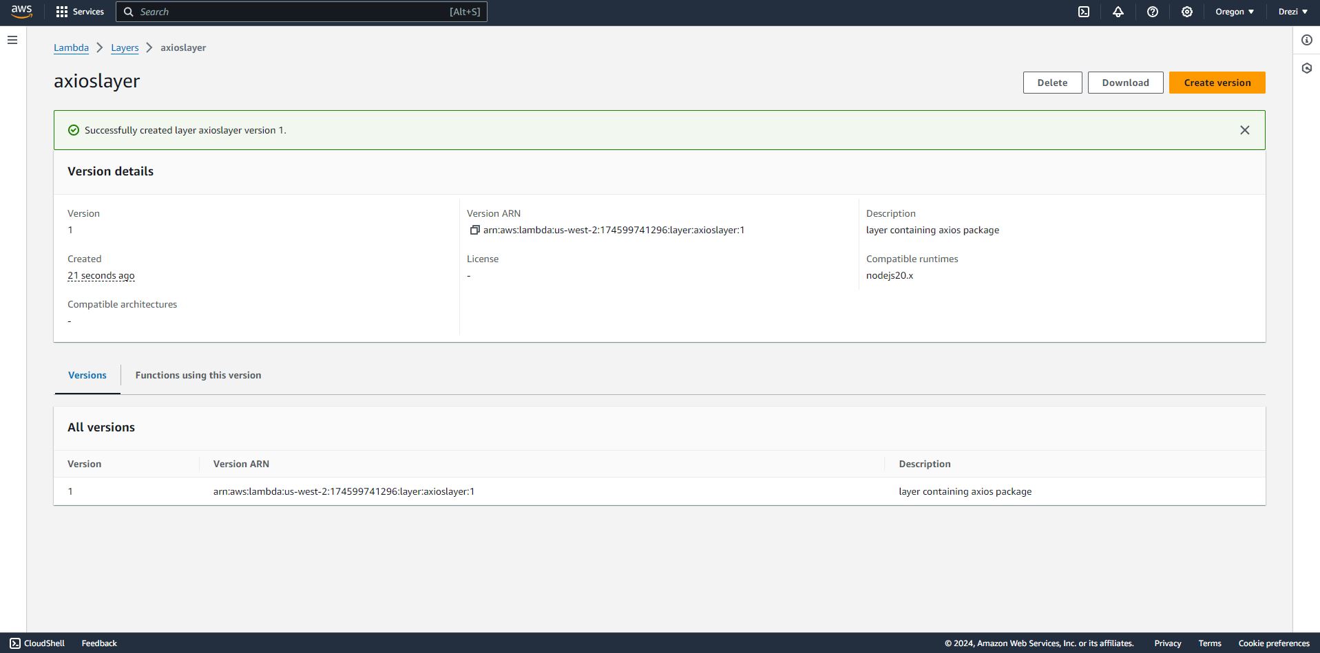Click description value in Version details

932,230
